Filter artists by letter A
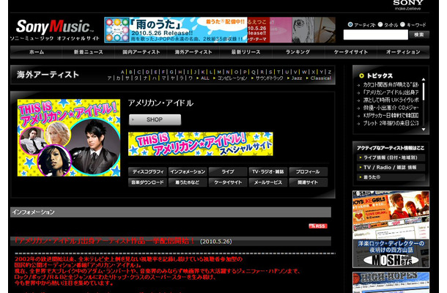This screenshot has height=293, width=447. tap(122, 72)
